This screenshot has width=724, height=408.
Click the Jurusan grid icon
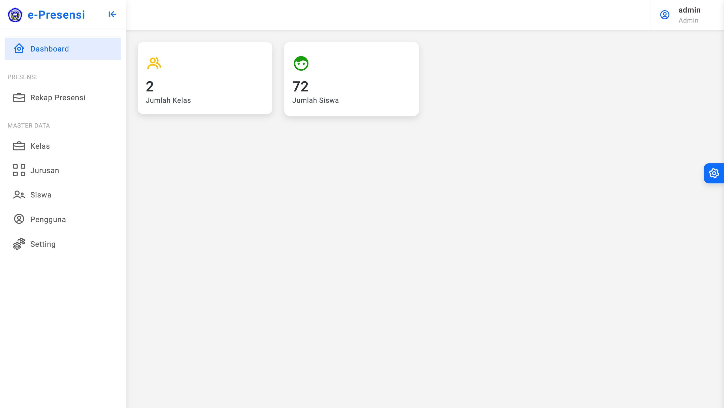click(x=19, y=170)
